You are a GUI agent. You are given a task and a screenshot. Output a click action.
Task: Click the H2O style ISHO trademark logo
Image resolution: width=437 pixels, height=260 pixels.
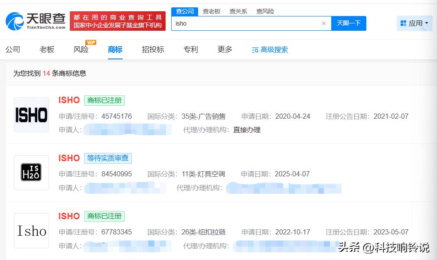point(31,172)
